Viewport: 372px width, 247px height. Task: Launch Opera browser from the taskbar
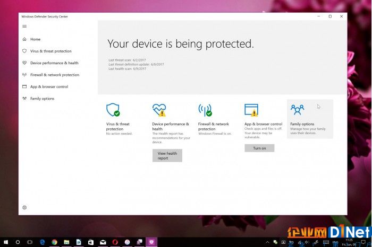click(115, 242)
